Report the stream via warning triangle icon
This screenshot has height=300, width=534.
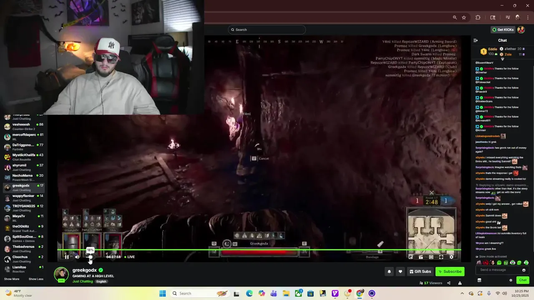(x=460, y=283)
